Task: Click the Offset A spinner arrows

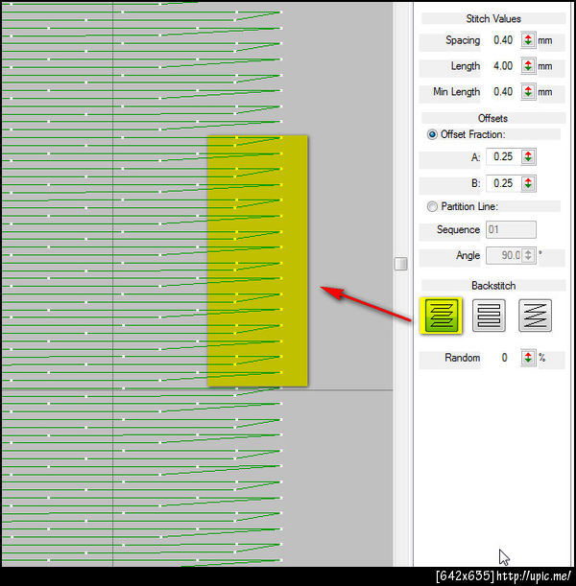Action: pyautogui.click(x=528, y=156)
